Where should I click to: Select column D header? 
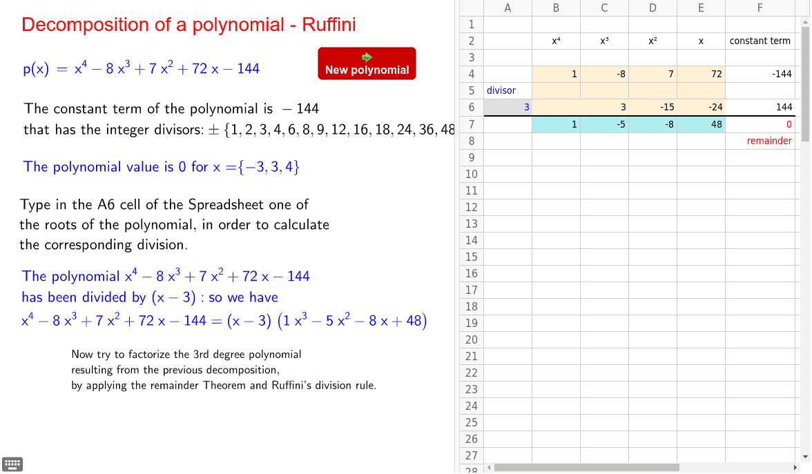tap(652, 8)
